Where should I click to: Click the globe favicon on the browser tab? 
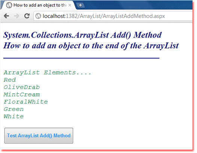click(x=9, y=5)
